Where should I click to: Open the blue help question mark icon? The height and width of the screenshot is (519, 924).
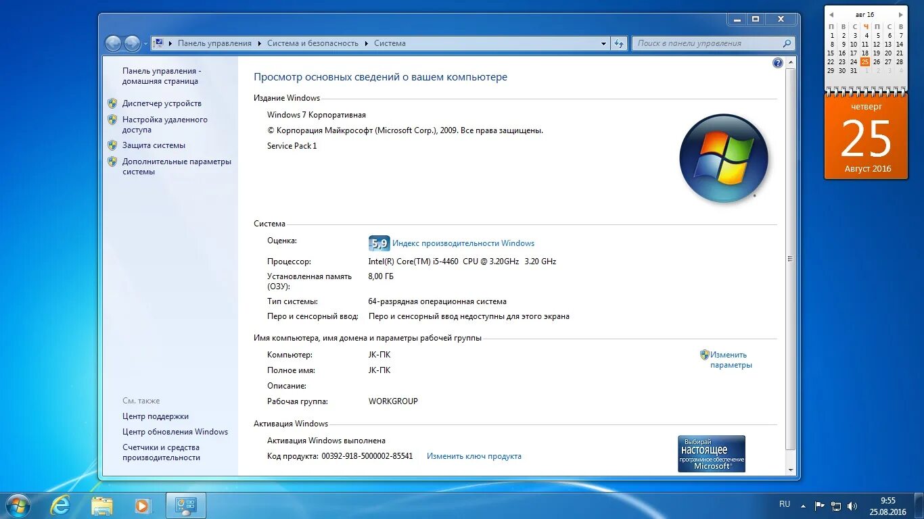coord(777,63)
